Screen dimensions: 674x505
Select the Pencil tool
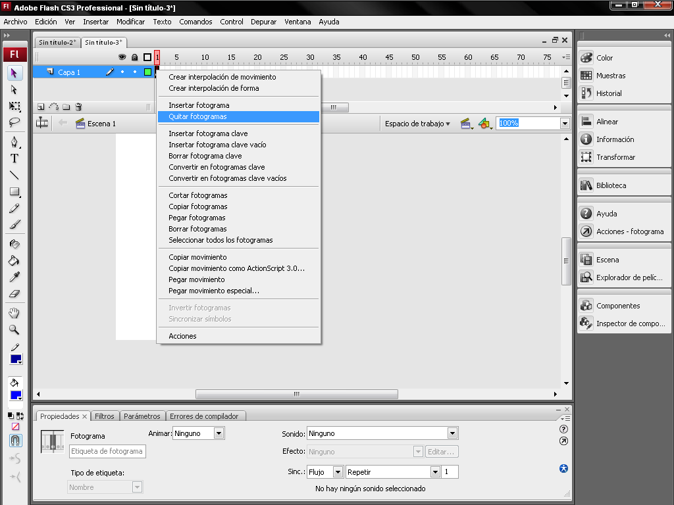tap(14, 208)
